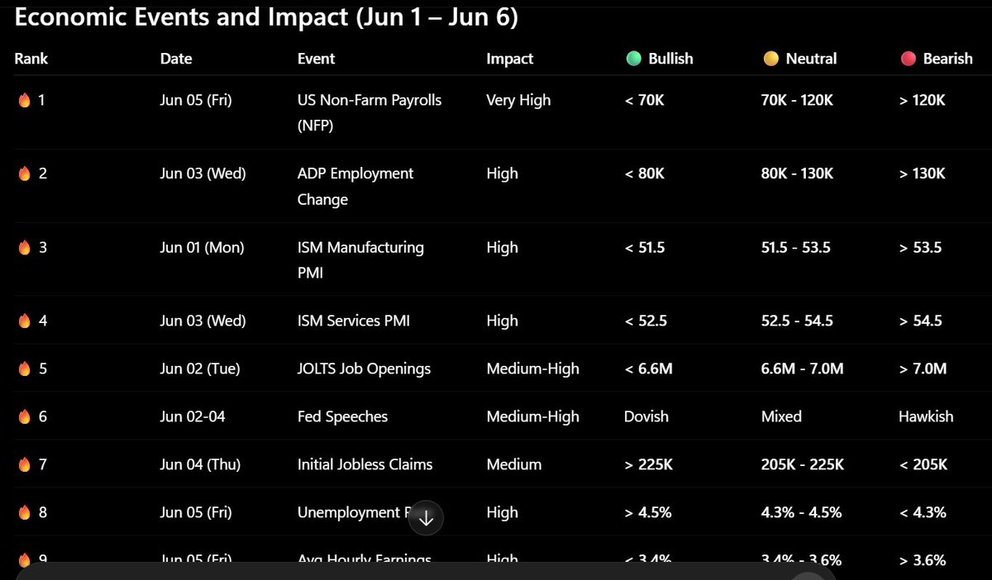Click the Bearish column header text
Screen dimensions: 992x580
947,59
